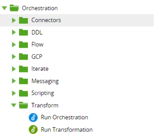
Task: Click the GCP folder icon
Action: 23,57
